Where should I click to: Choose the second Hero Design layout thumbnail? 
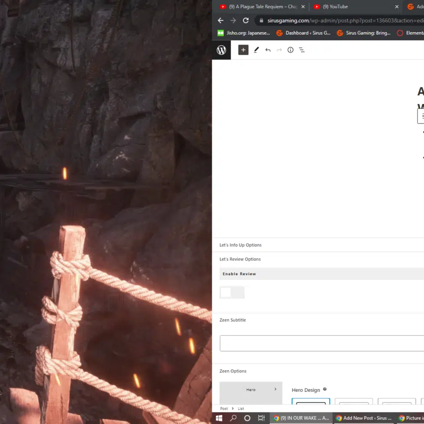click(354, 401)
